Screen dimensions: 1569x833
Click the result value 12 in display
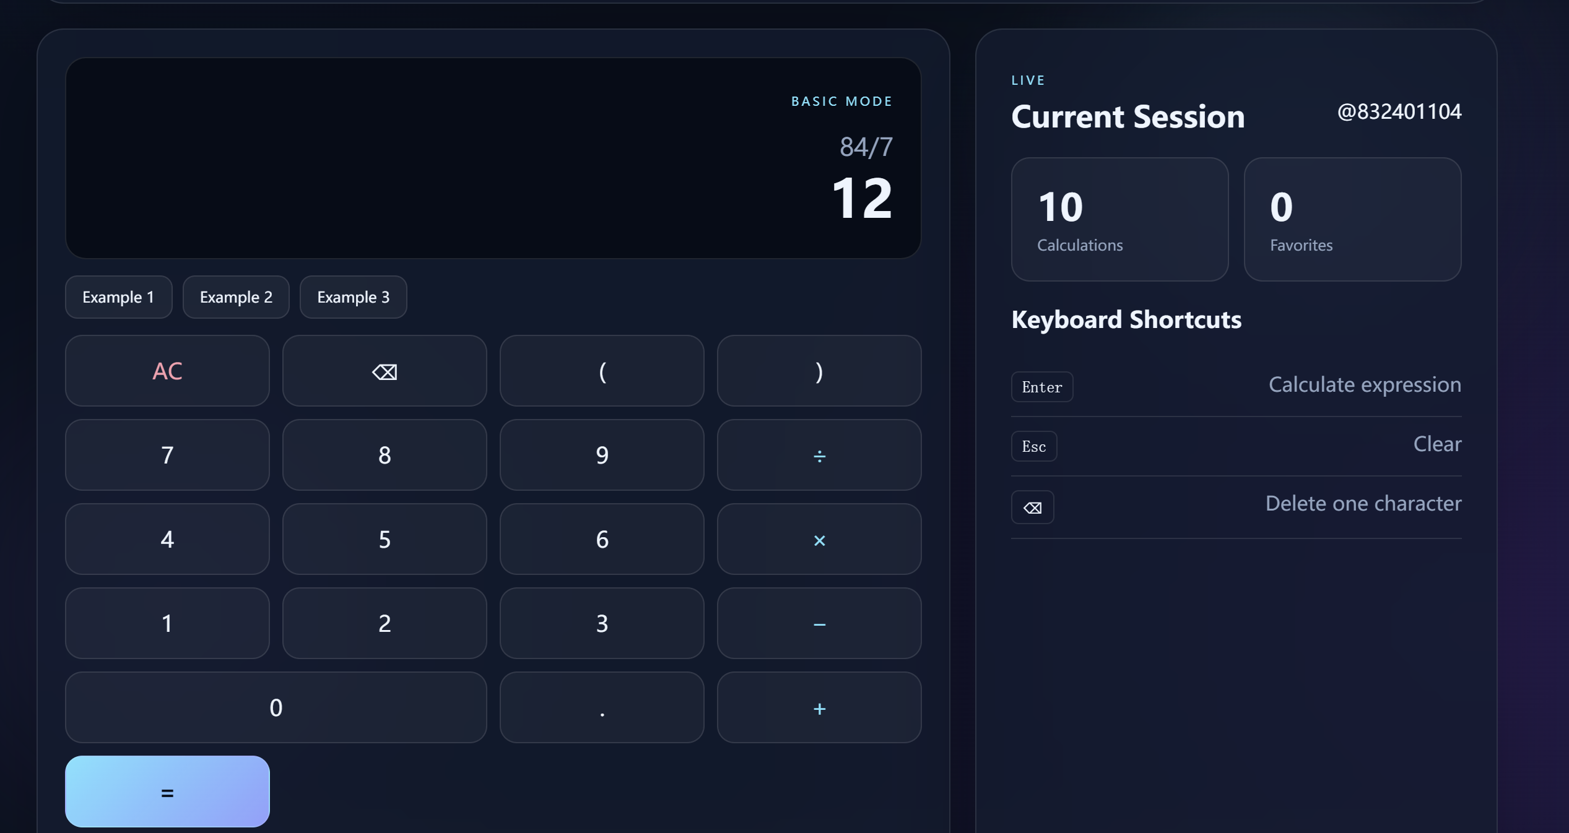pos(862,198)
